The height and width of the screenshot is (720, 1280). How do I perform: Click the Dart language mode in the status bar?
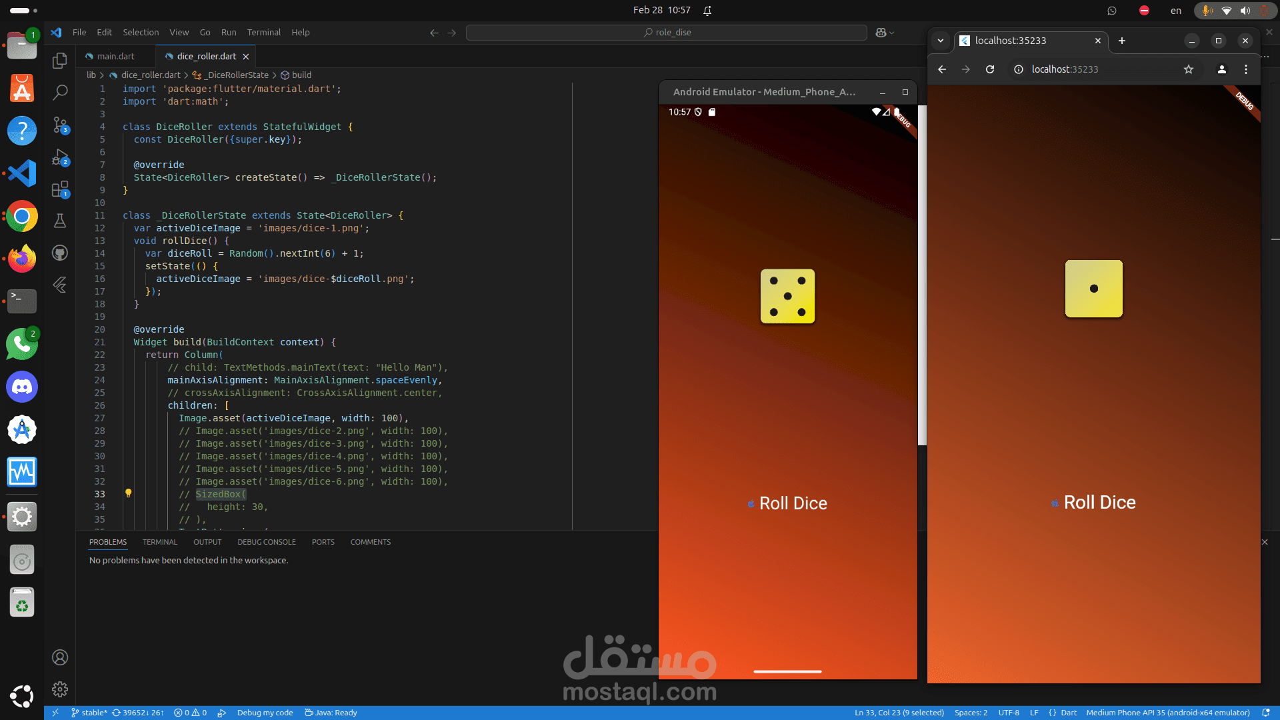(1068, 713)
